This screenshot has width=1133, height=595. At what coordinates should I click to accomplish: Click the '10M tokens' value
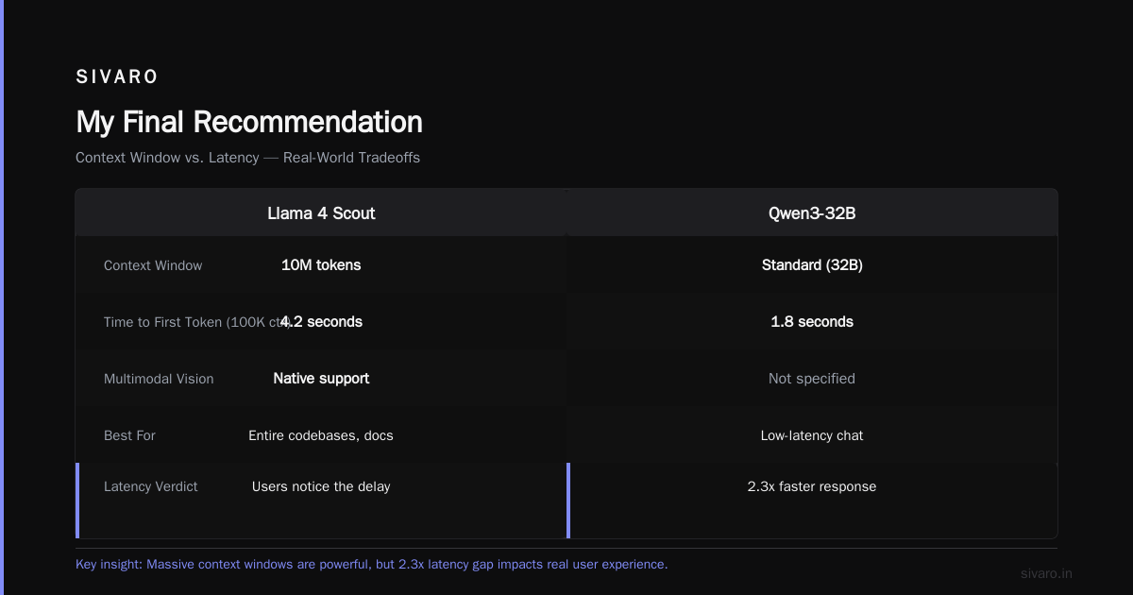click(x=321, y=265)
